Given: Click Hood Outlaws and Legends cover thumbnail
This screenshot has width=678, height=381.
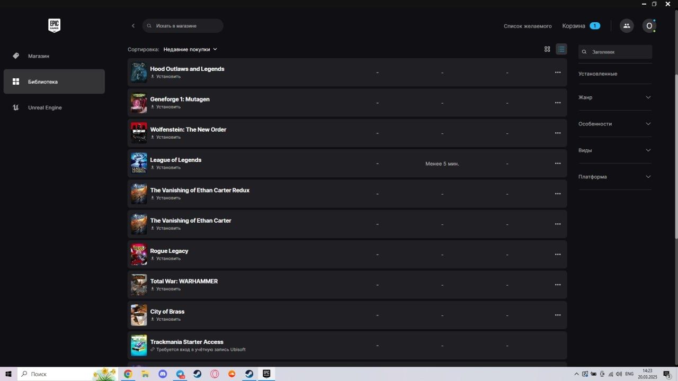Looking at the screenshot, I should (139, 72).
